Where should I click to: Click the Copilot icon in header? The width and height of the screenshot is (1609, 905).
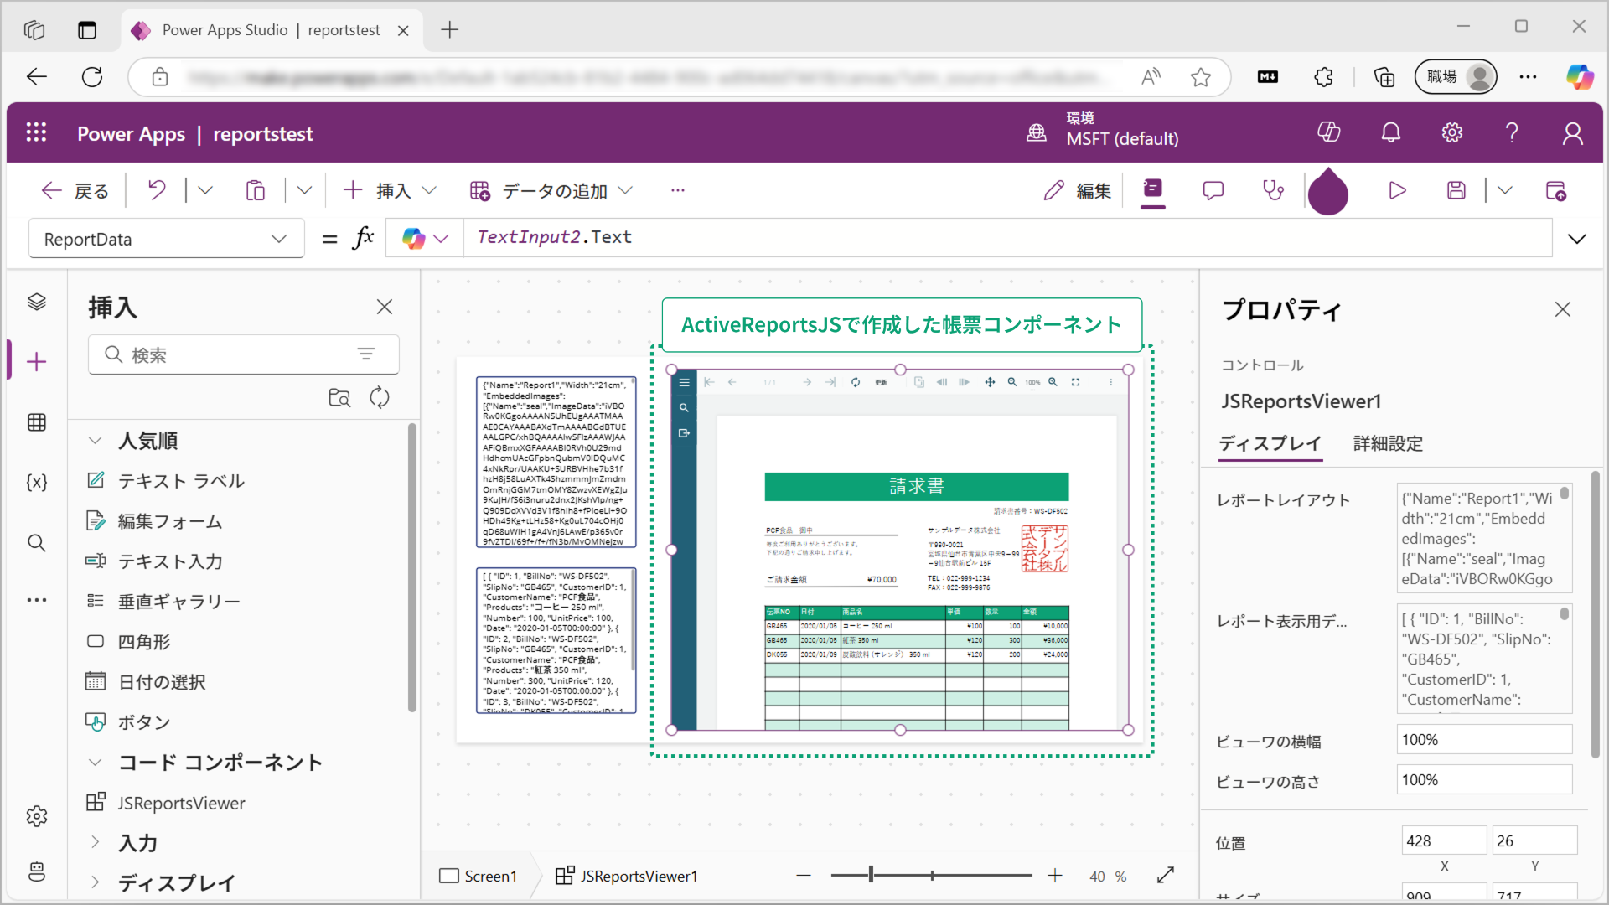[x=1329, y=132]
